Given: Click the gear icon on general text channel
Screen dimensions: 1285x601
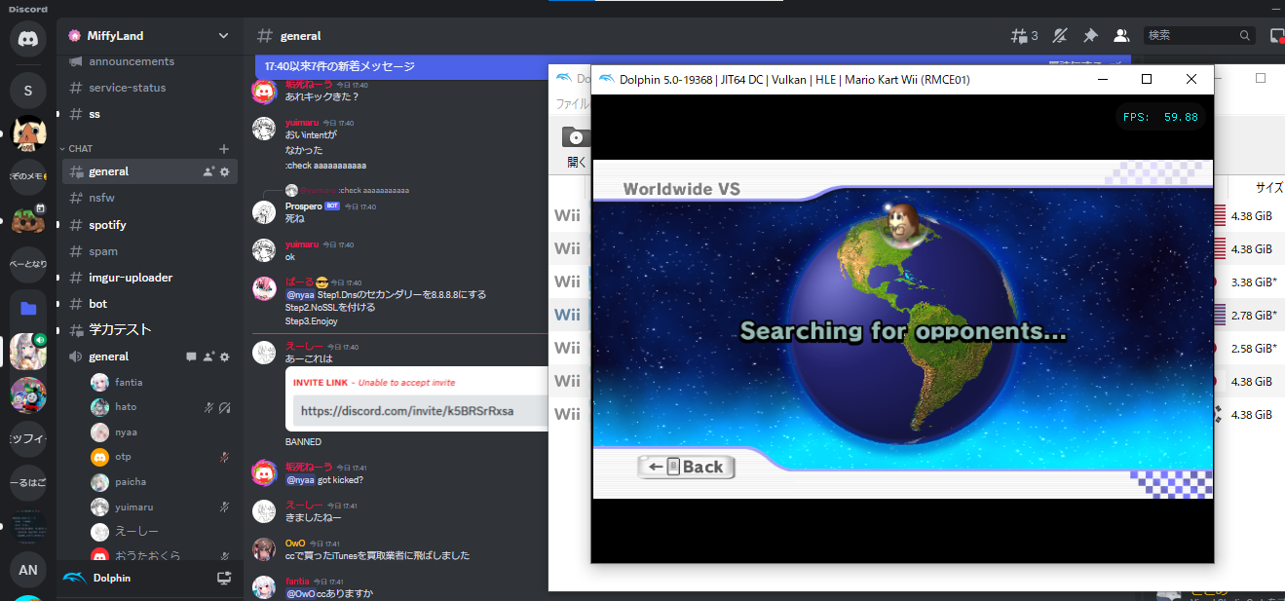Looking at the screenshot, I should point(225,171).
